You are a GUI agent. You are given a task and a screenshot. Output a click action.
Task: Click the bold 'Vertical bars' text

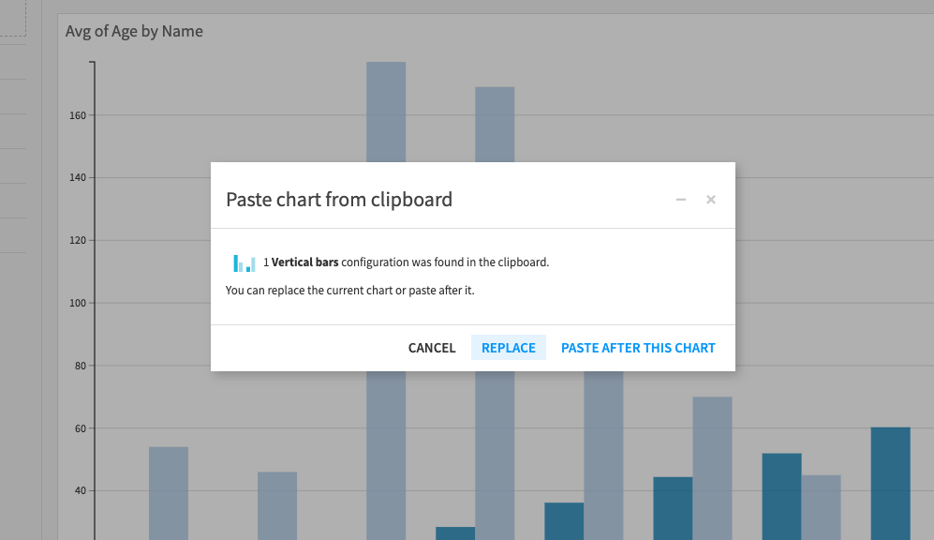click(305, 262)
